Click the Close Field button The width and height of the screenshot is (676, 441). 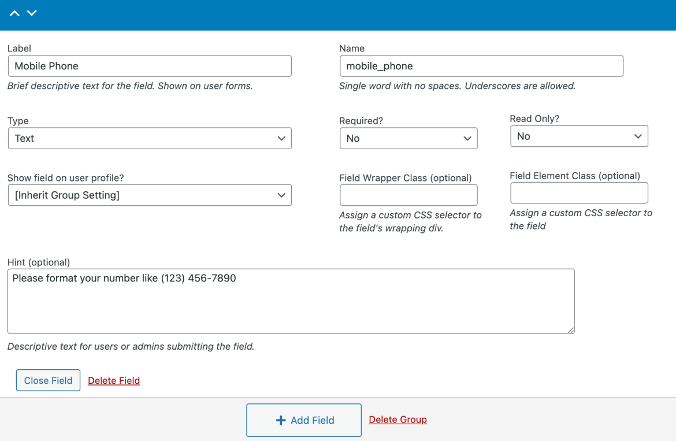point(48,380)
